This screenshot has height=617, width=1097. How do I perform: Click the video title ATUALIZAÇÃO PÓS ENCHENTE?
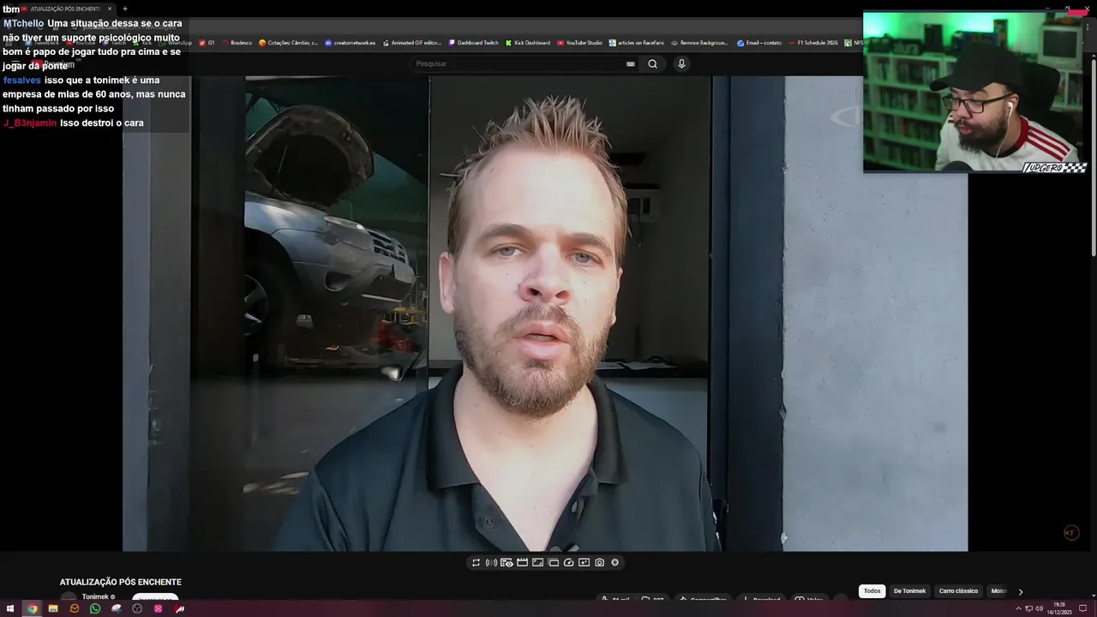click(x=120, y=582)
